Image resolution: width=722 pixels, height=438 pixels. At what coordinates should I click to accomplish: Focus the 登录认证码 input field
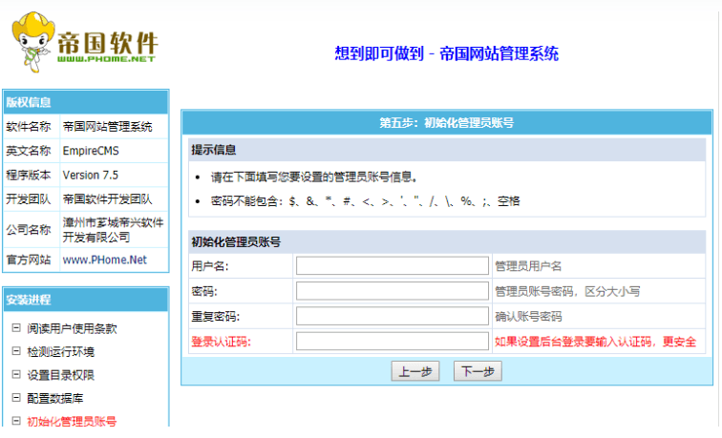[393, 341]
